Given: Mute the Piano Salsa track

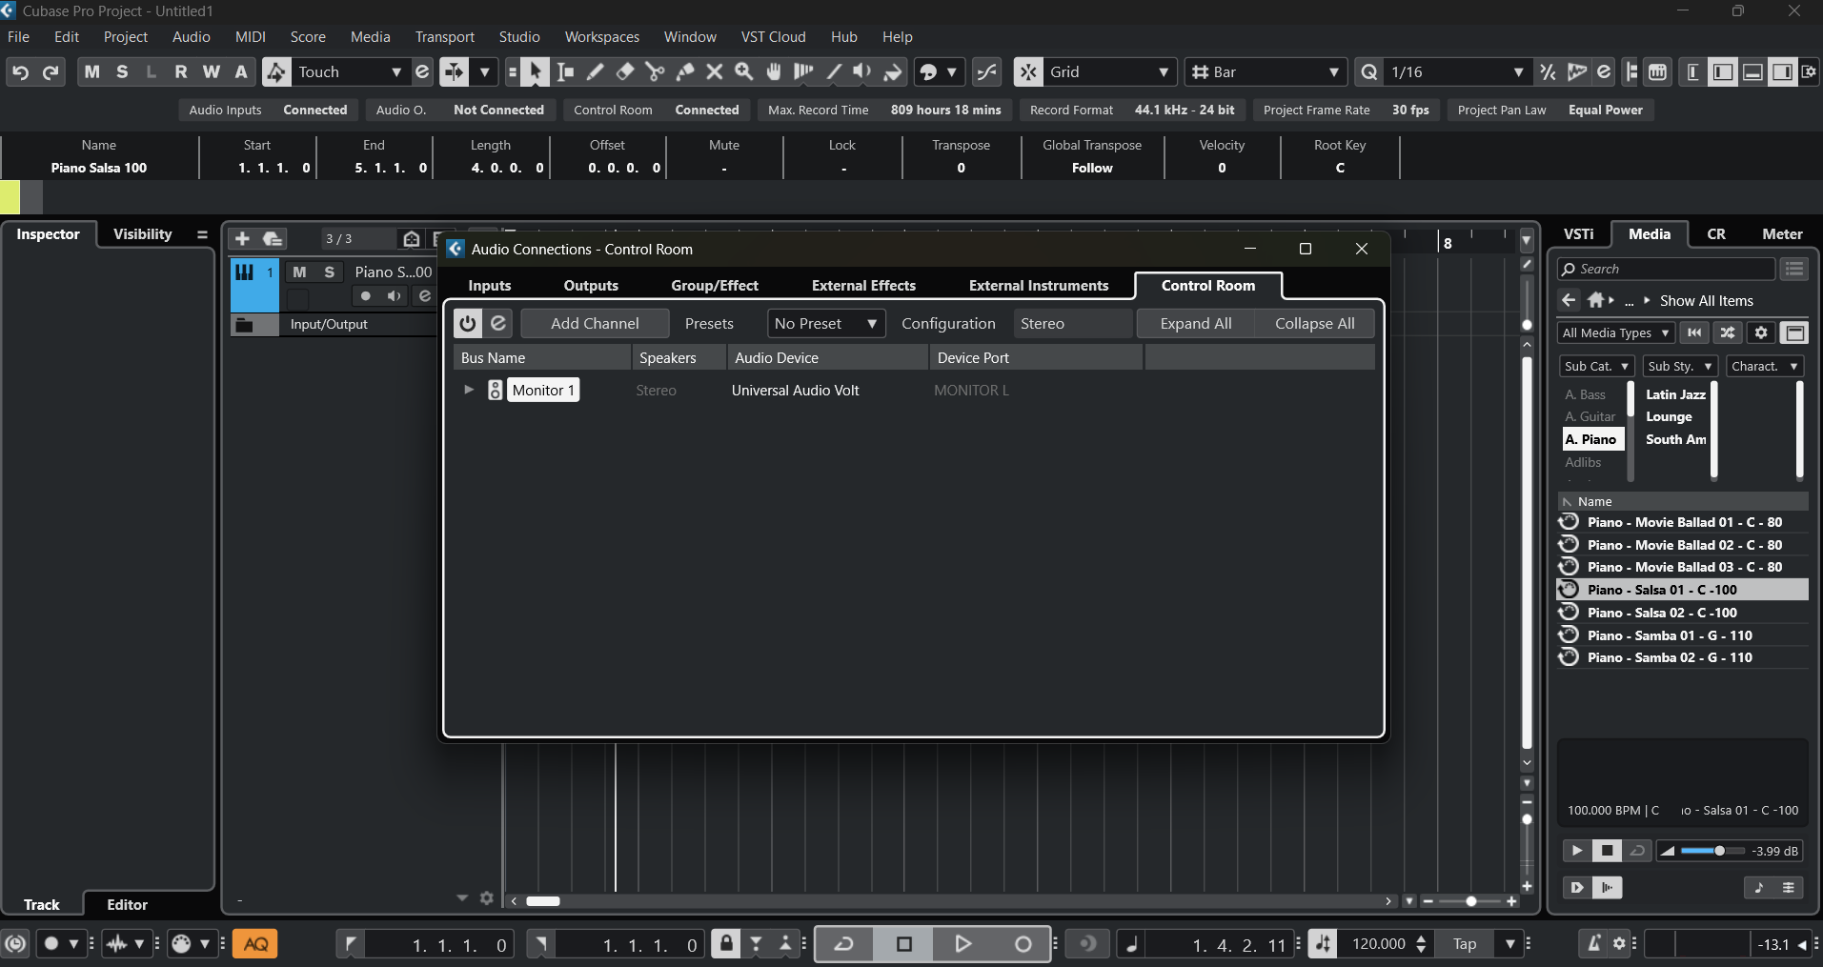Looking at the screenshot, I should [299, 272].
